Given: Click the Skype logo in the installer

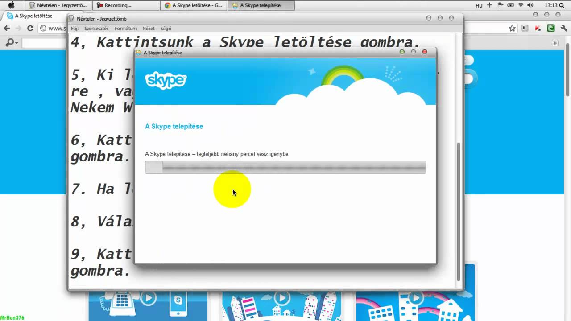Looking at the screenshot, I should click(x=166, y=80).
